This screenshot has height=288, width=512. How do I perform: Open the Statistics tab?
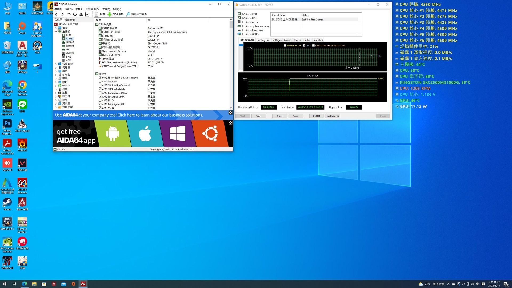318,40
